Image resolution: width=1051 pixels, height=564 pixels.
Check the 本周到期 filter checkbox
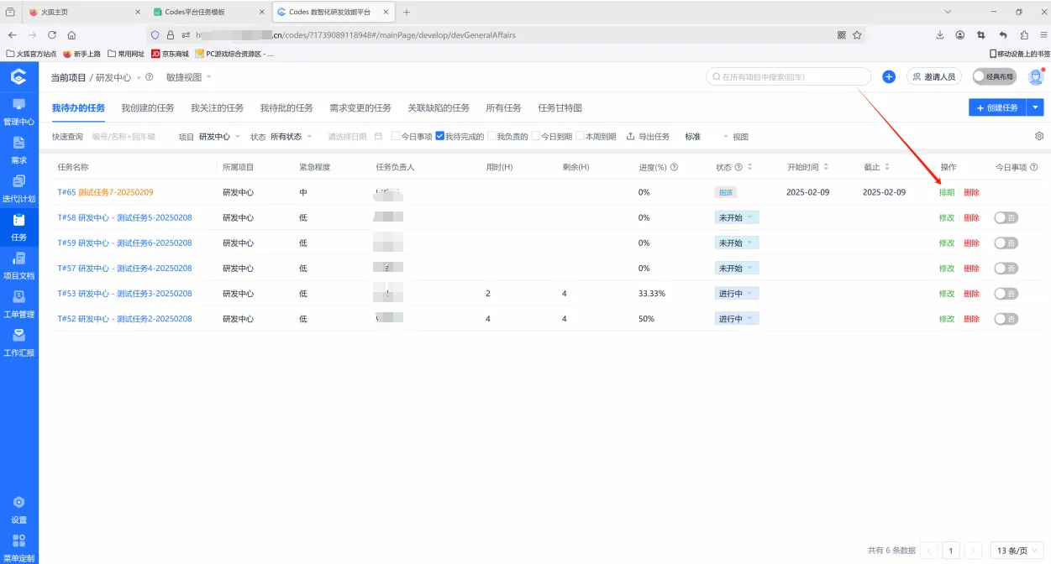click(x=580, y=136)
